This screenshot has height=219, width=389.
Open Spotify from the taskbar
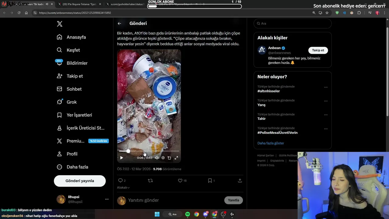(188, 214)
